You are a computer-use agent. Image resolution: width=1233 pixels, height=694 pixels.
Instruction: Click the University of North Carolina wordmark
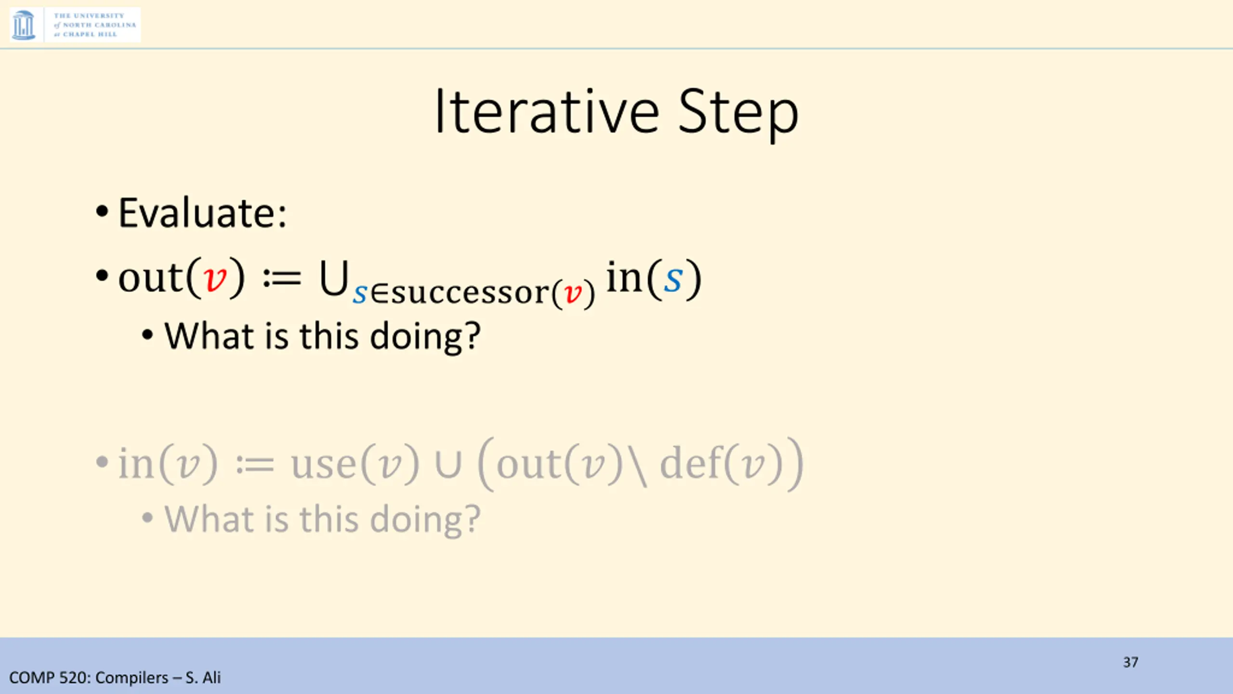point(94,25)
